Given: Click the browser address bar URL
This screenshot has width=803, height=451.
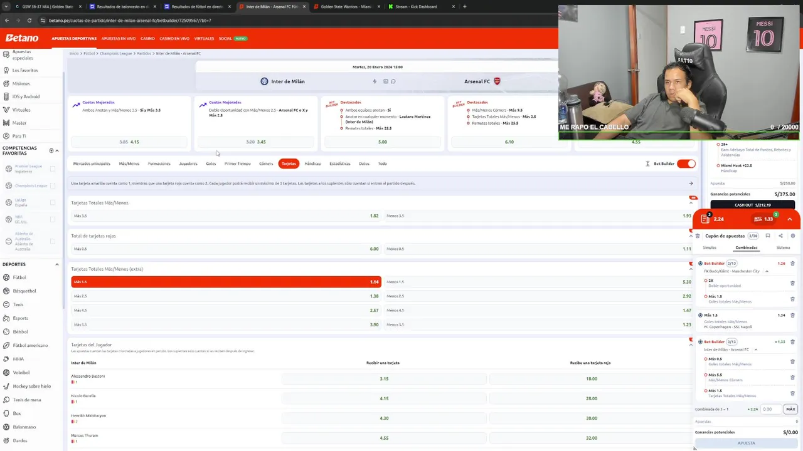Looking at the screenshot, I should 130,20.
